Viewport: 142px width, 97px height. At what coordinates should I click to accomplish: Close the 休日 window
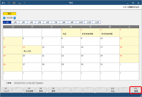click(x=138, y=3)
